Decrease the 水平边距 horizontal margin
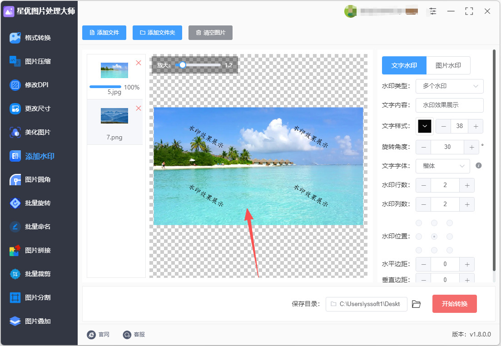This screenshot has height=346, width=501. coord(423,265)
